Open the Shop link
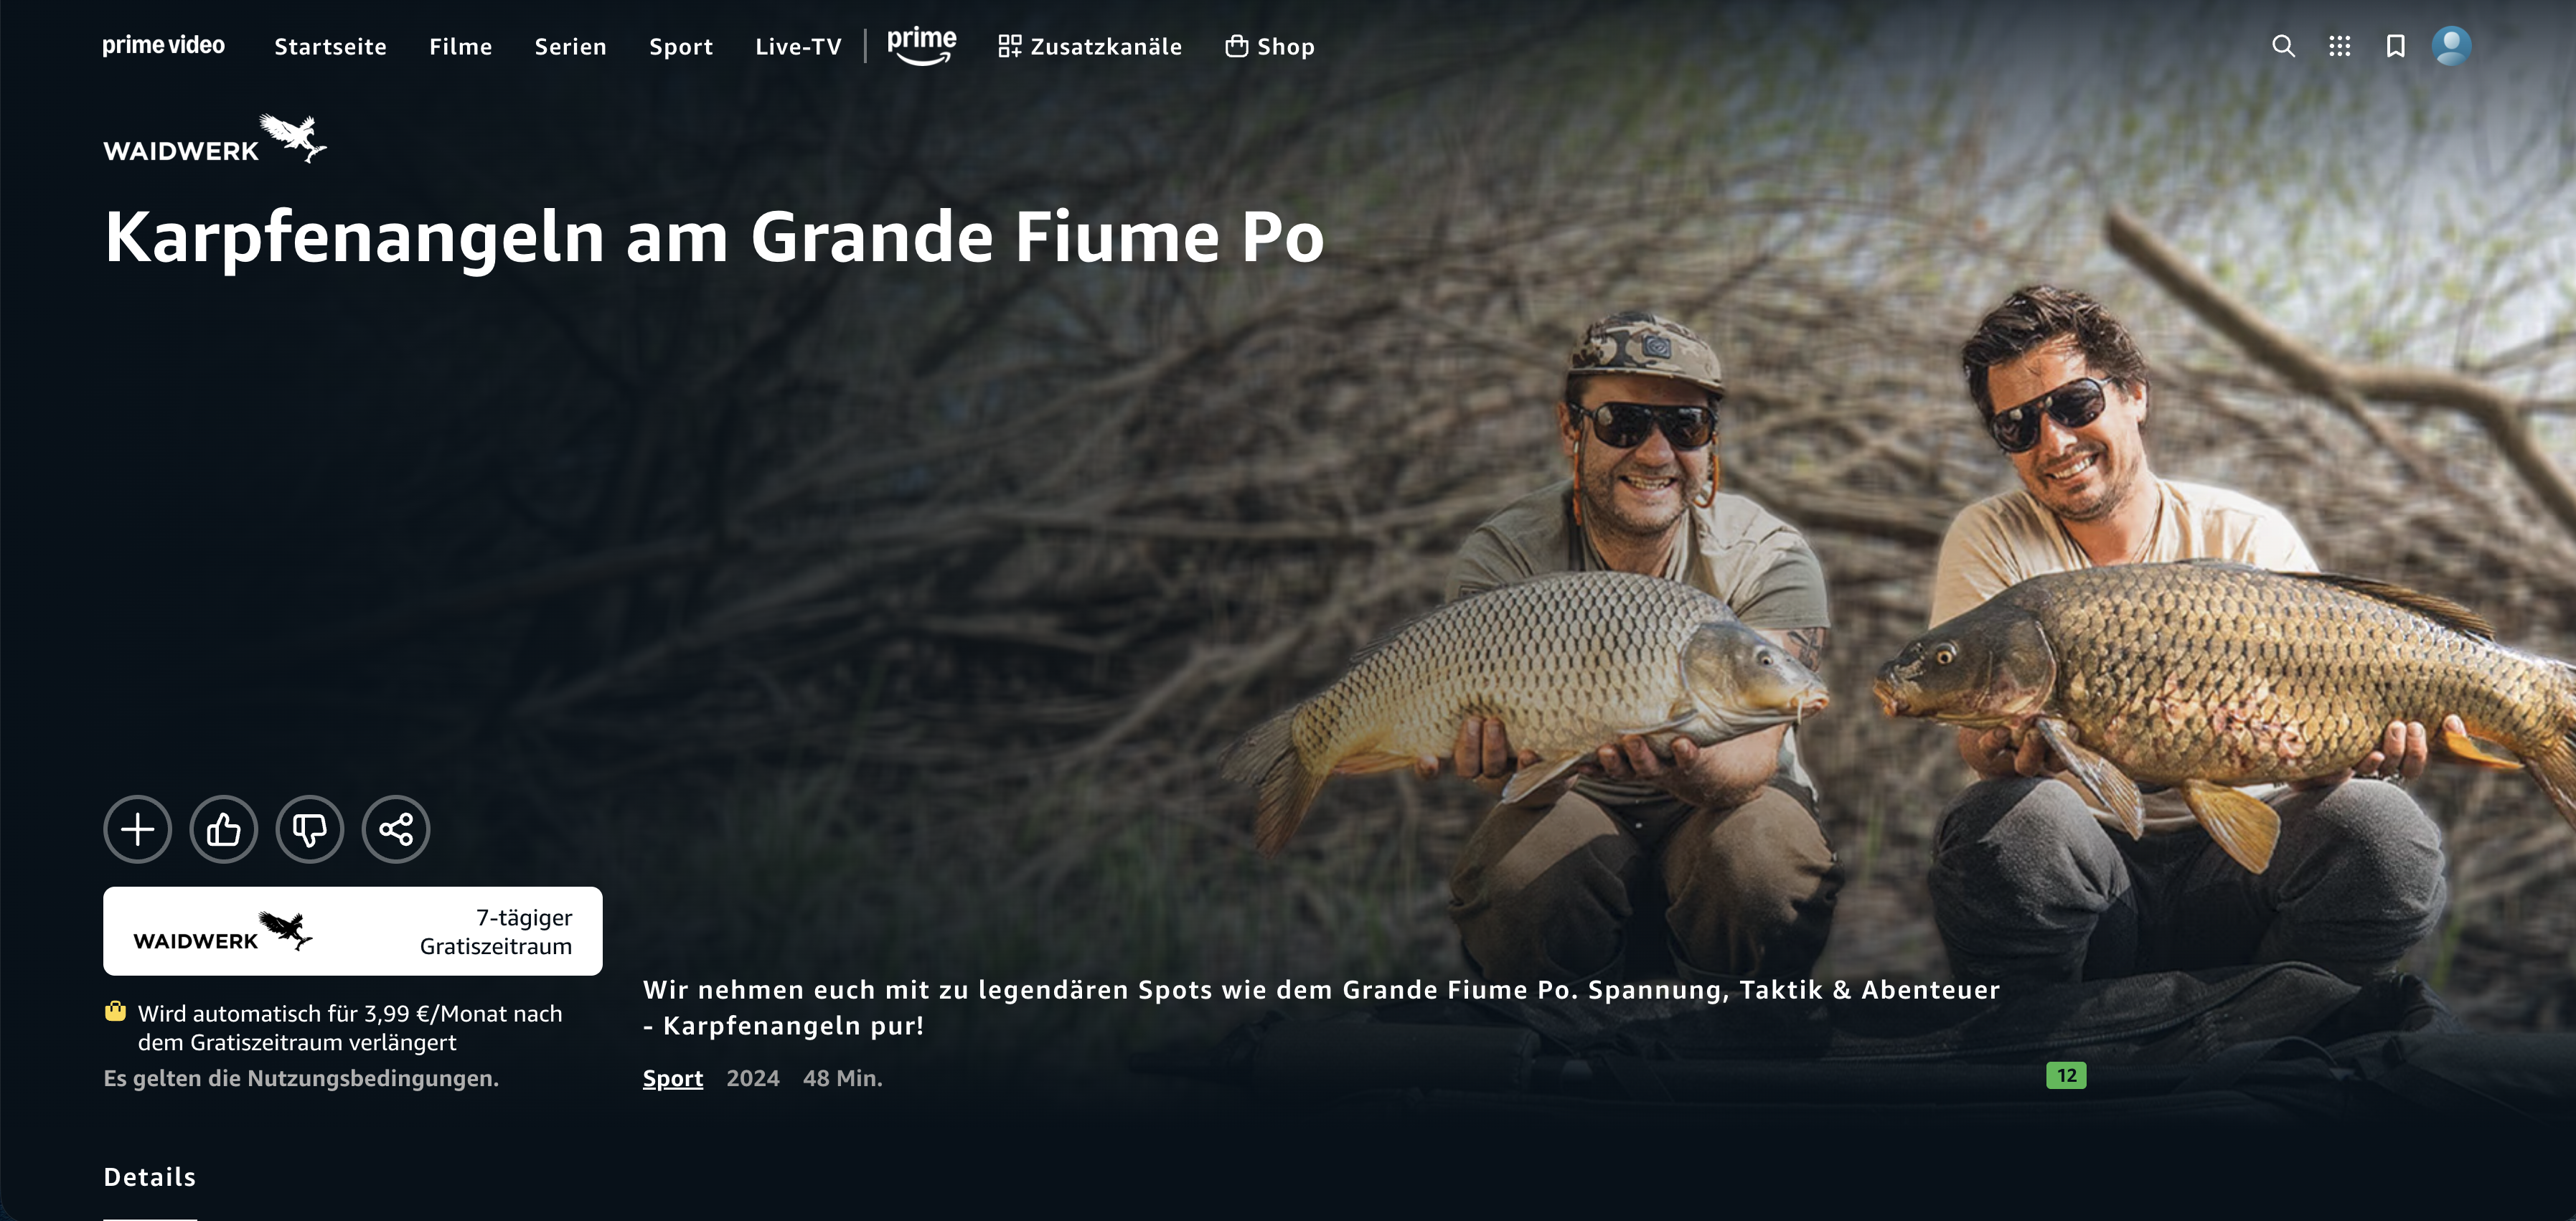 click(1270, 47)
